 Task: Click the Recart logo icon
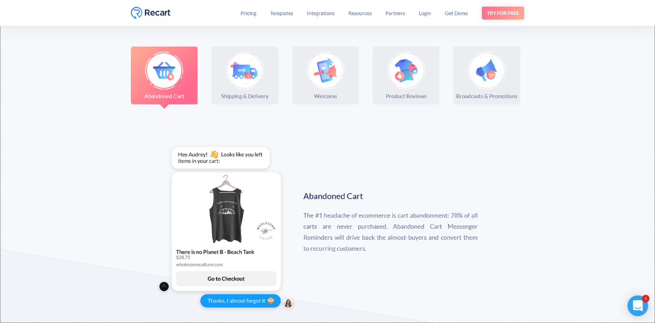pos(137,13)
